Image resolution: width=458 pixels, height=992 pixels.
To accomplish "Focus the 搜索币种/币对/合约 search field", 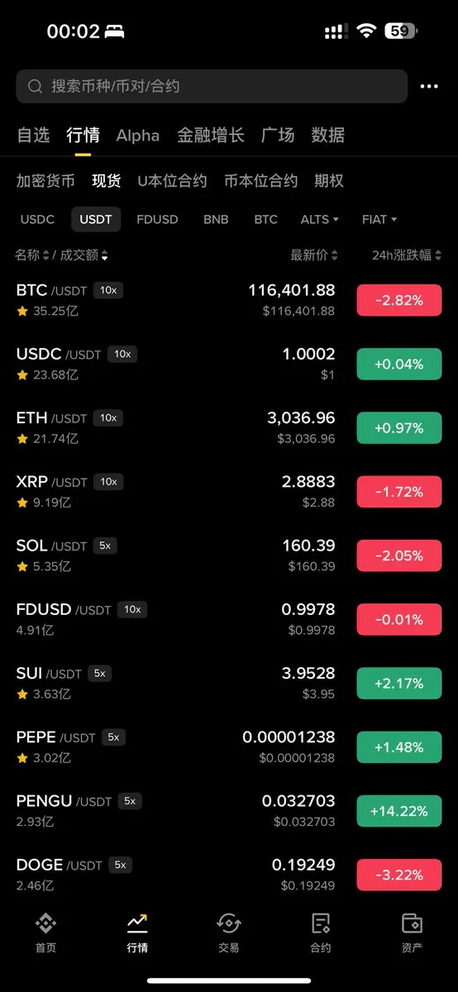I will [212, 86].
